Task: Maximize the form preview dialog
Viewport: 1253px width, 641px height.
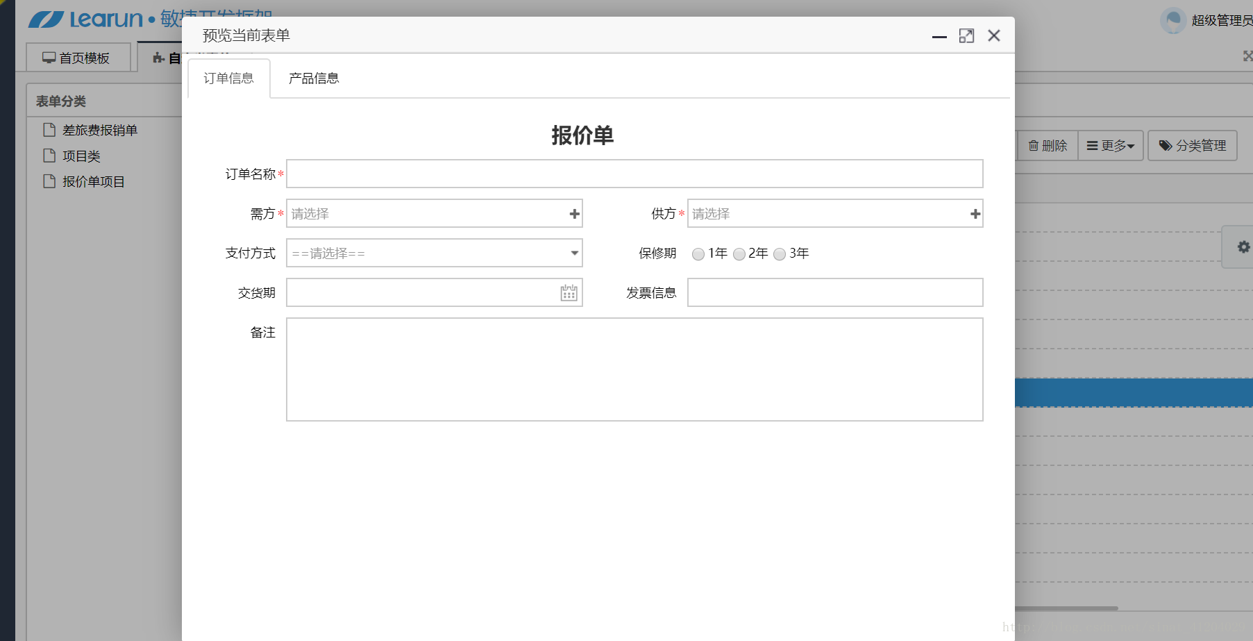Action: 966,36
